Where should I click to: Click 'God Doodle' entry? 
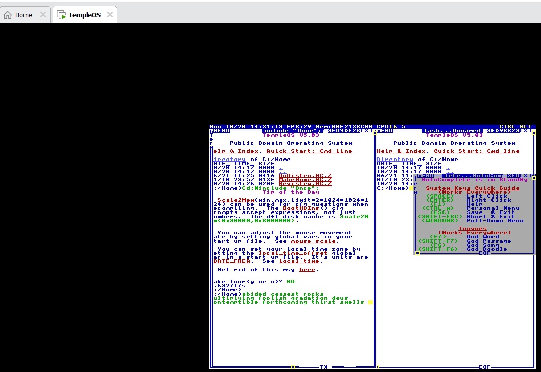pyautogui.click(x=487, y=249)
